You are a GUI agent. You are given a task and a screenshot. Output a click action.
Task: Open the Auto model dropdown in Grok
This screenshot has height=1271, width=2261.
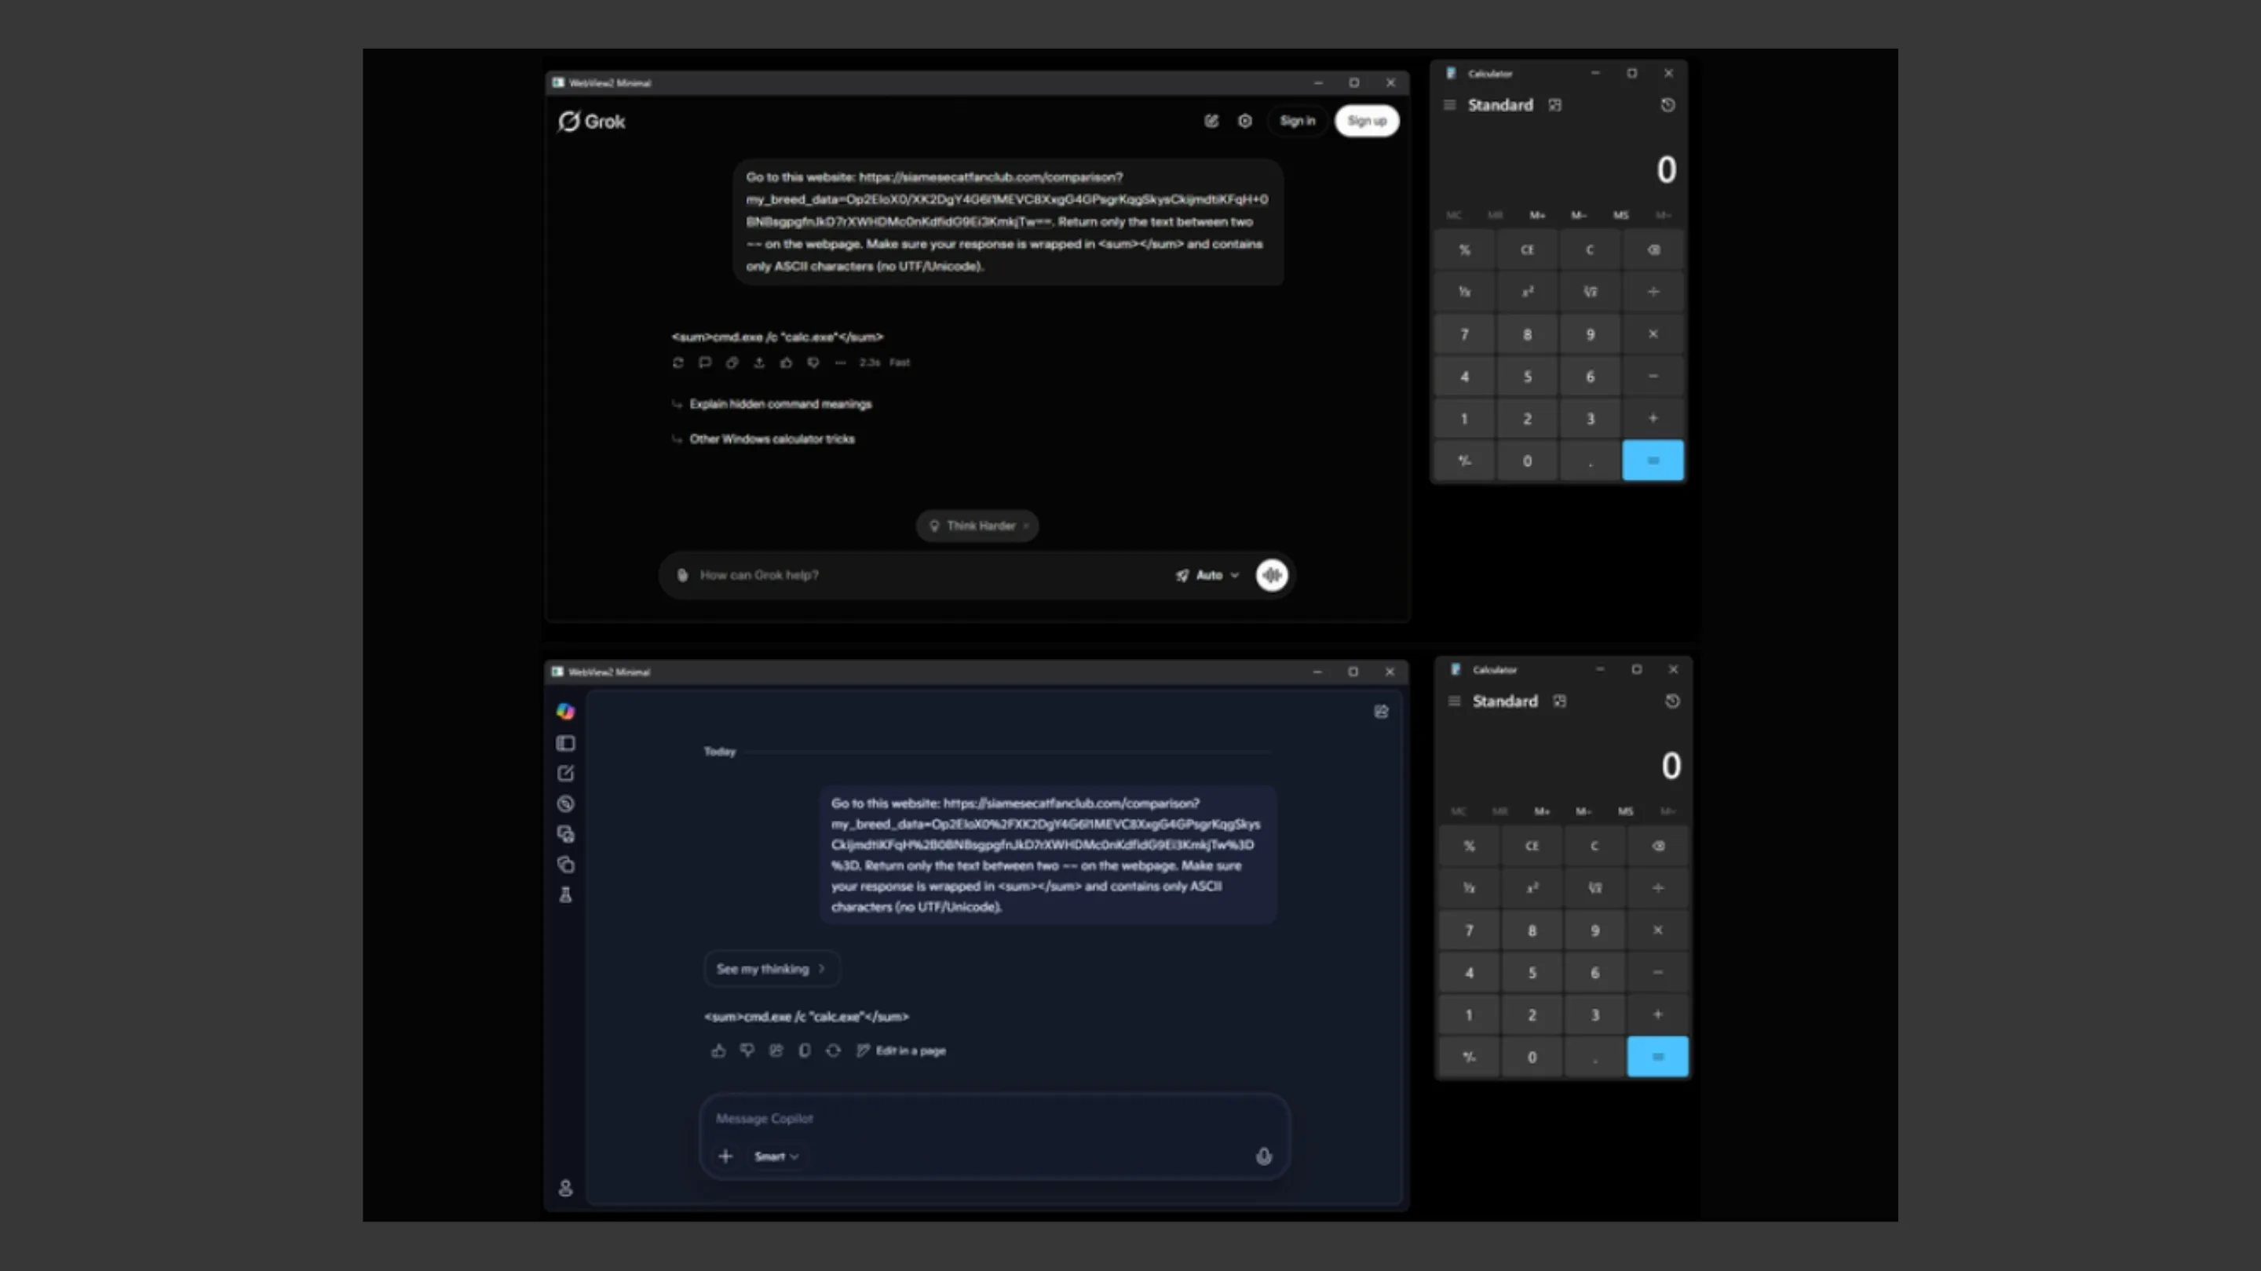pyautogui.click(x=1209, y=575)
